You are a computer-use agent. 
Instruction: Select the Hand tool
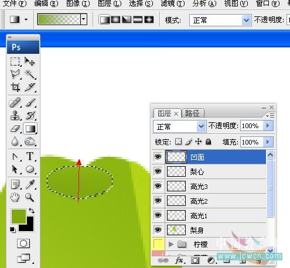15,197
